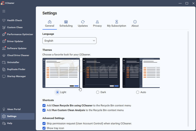Click the My Subscription badge icon
Image resolution: width=196 pixels, height=131 pixels.
(x=117, y=22)
